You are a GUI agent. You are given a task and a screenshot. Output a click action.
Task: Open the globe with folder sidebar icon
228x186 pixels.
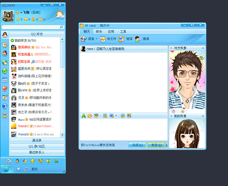pyautogui.click(x=5, y=62)
